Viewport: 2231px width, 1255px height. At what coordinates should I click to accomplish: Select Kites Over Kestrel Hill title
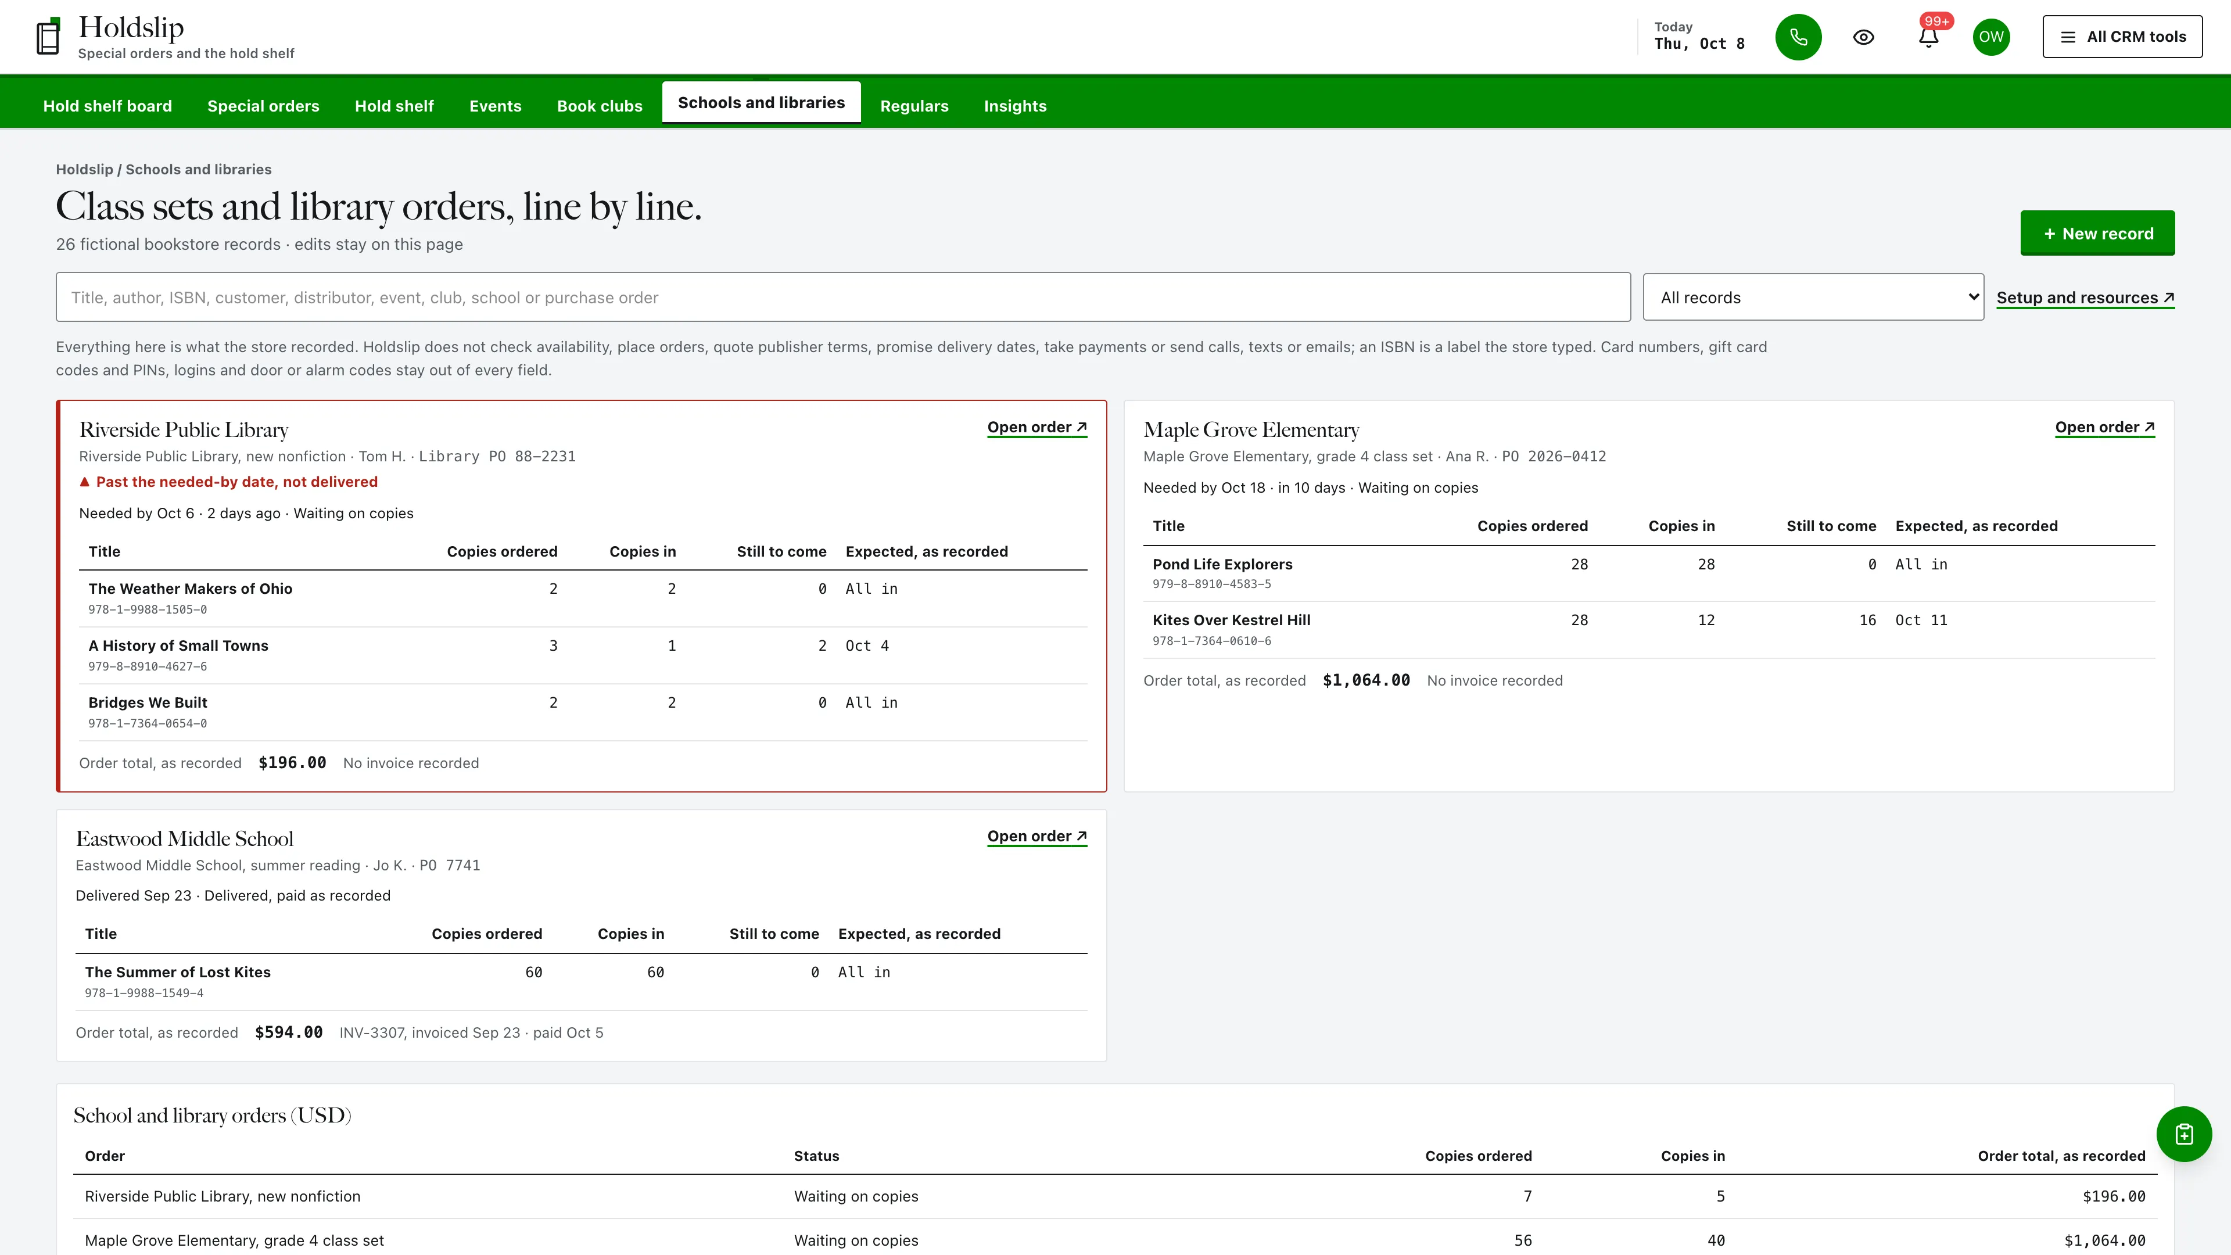tap(1231, 620)
